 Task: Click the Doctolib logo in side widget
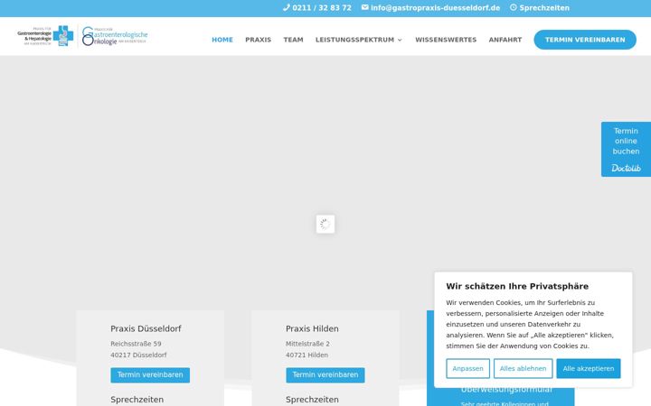626,168
